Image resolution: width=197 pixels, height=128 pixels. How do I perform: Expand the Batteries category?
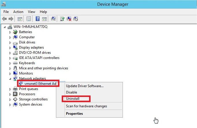(10, 32)
